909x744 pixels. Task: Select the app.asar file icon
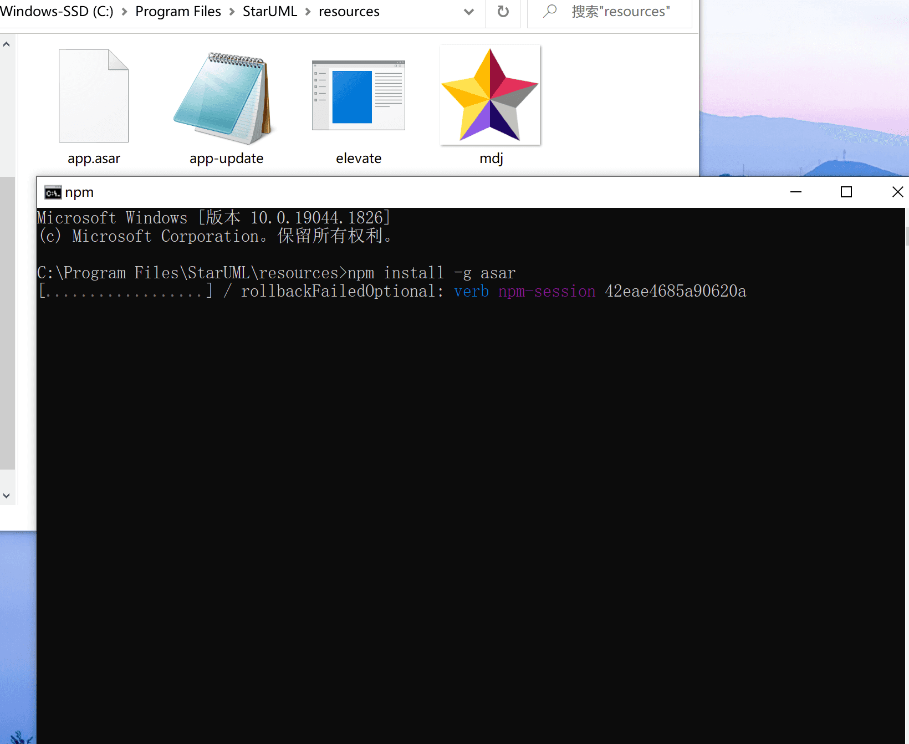tap(94, 95)
